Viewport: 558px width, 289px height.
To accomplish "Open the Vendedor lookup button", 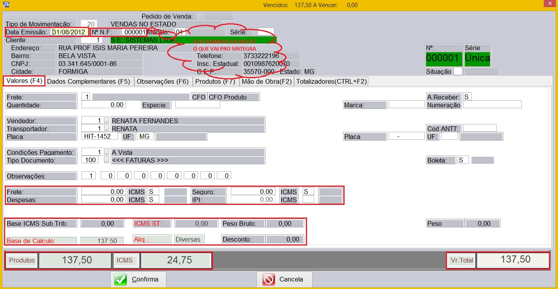I will (x=106, y=121).
